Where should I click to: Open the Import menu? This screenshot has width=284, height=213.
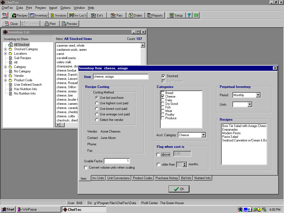53,7
